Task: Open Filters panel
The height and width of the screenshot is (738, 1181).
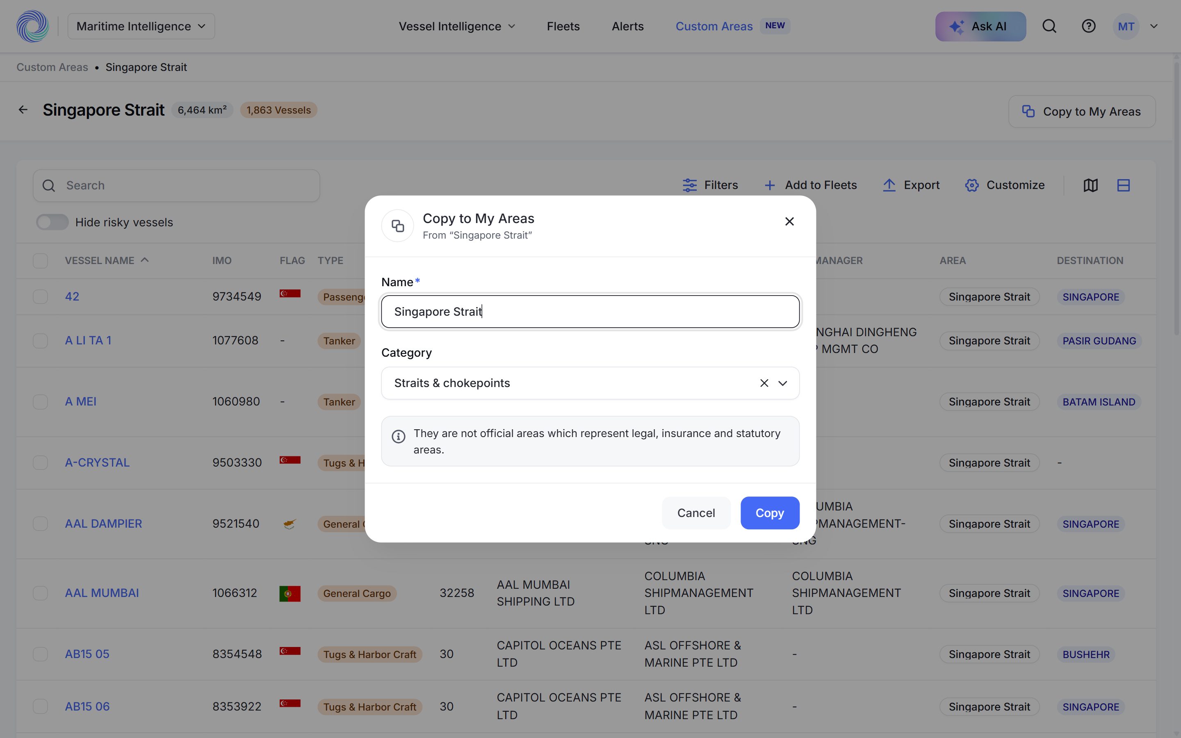Action: 710,185
